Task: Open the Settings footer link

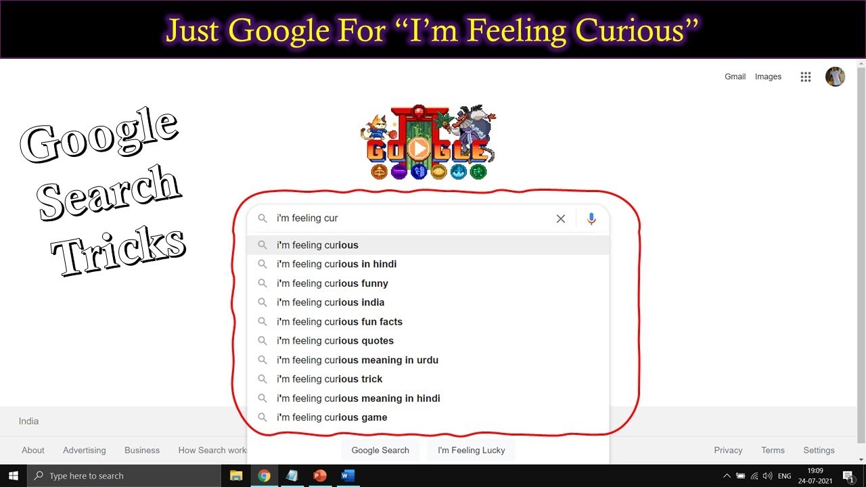Action: 819,450
